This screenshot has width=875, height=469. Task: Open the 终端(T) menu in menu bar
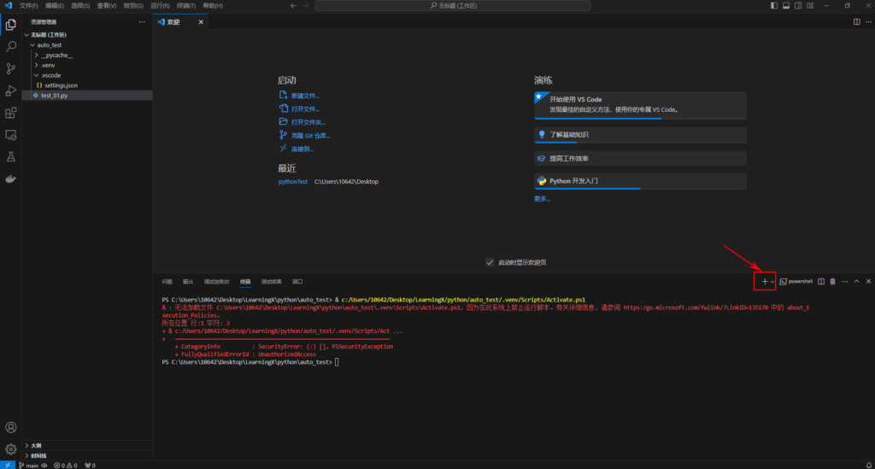[x=185, y=5]
